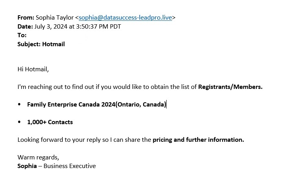Viewport: 294px width, 188px height.
Task: Place cursor after (Ontario, Canada)
Action: (166, 105)
